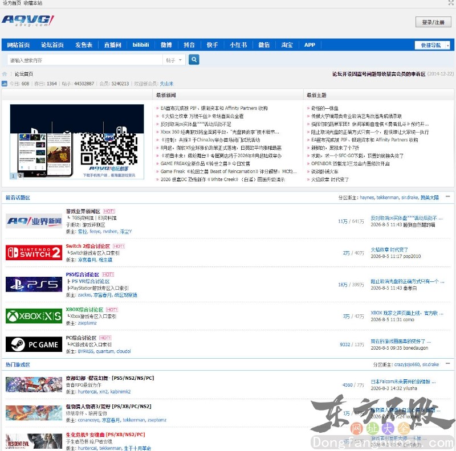Open 生化危机9 安魂曲 forum link
This screenshot has height=451, width=456.
[105, 434]
